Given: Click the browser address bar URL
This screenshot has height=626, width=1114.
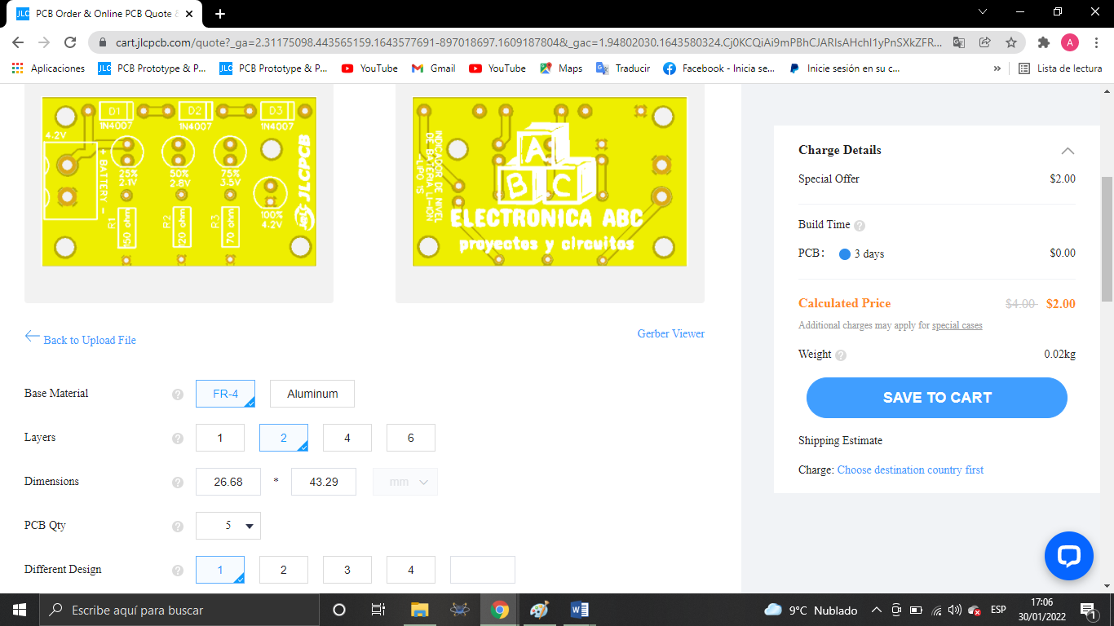Looking at the screenshot, I should click(528, 42).
